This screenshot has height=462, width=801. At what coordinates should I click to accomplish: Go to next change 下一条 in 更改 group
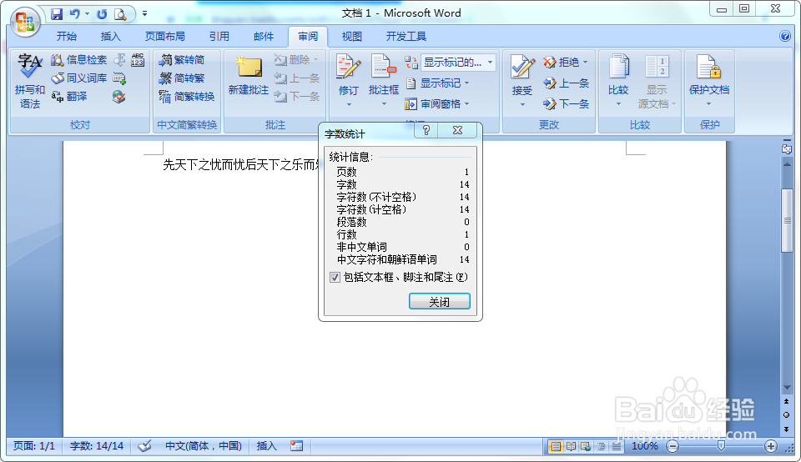pos(566,104)
